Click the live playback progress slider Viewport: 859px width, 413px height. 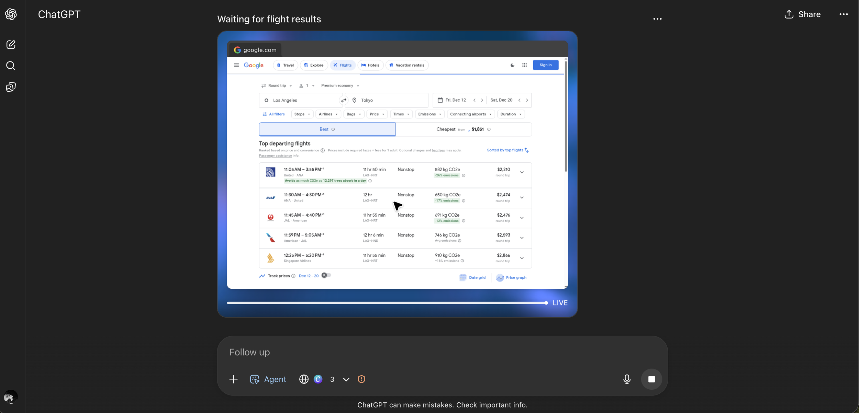386,303
